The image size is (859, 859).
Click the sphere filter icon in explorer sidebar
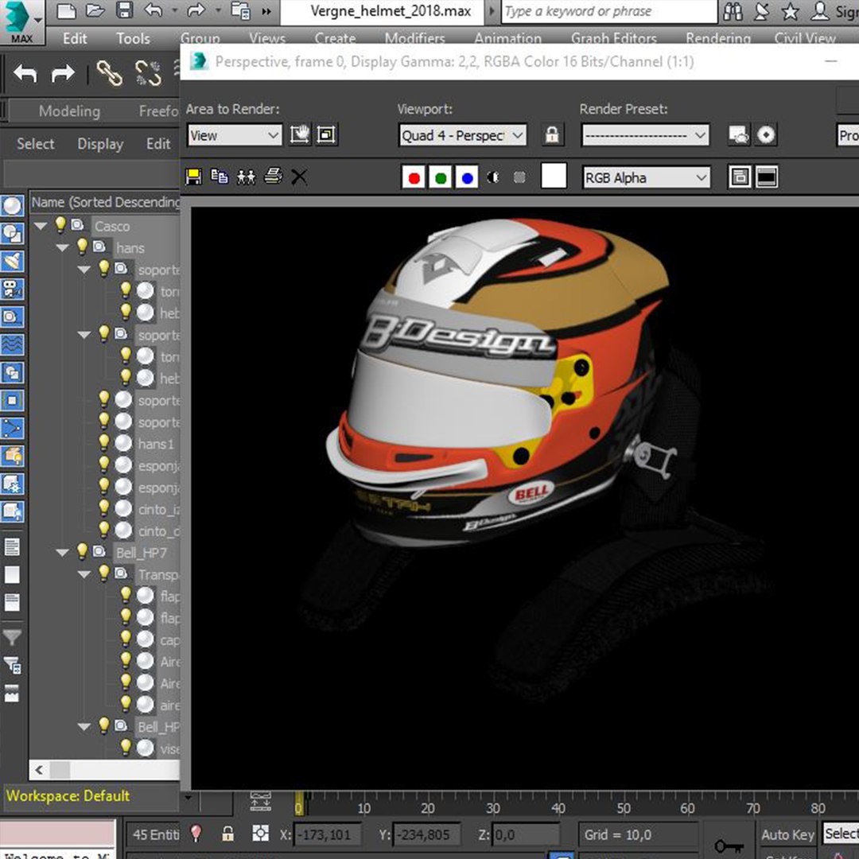point(12,206)
